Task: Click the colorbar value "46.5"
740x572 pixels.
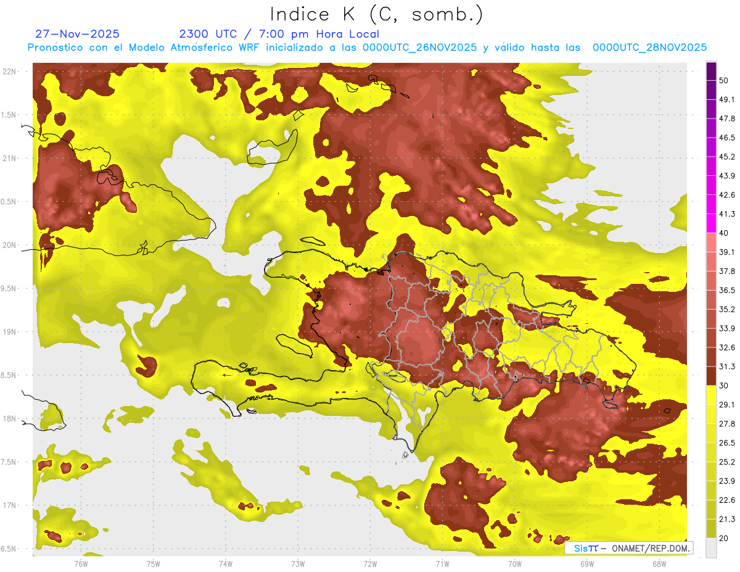Action: click(726, 138)
